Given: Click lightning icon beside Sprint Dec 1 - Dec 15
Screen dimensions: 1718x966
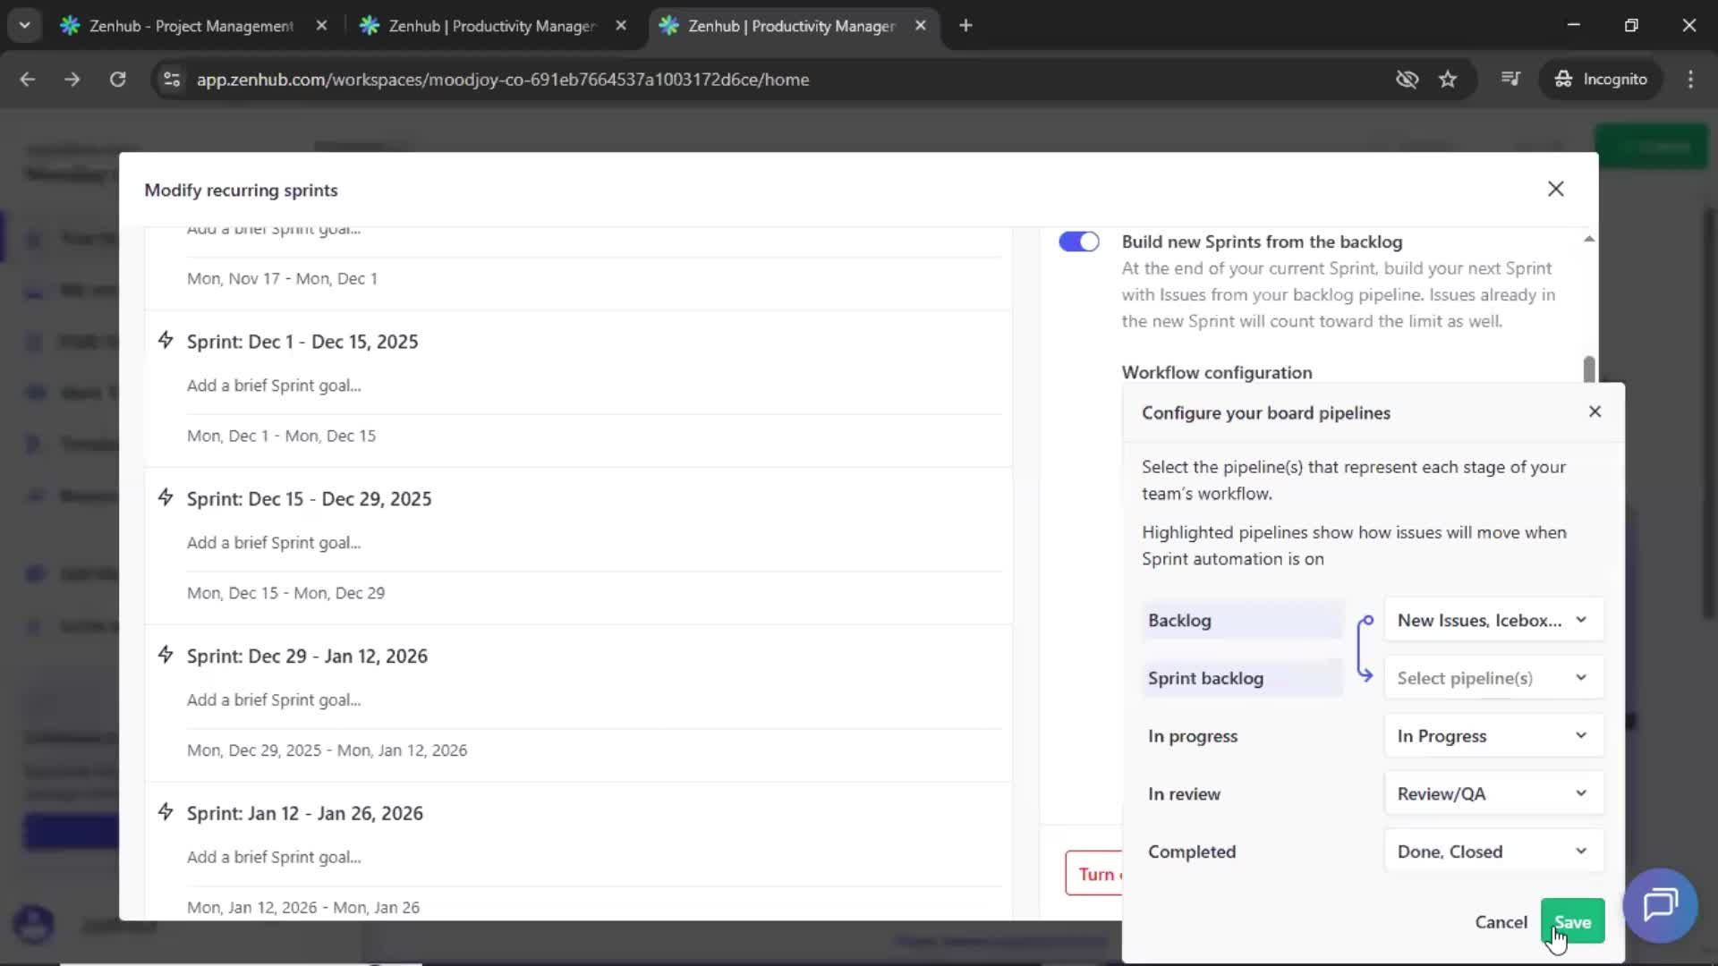Looking at the screenshot, I should point(166,340).
